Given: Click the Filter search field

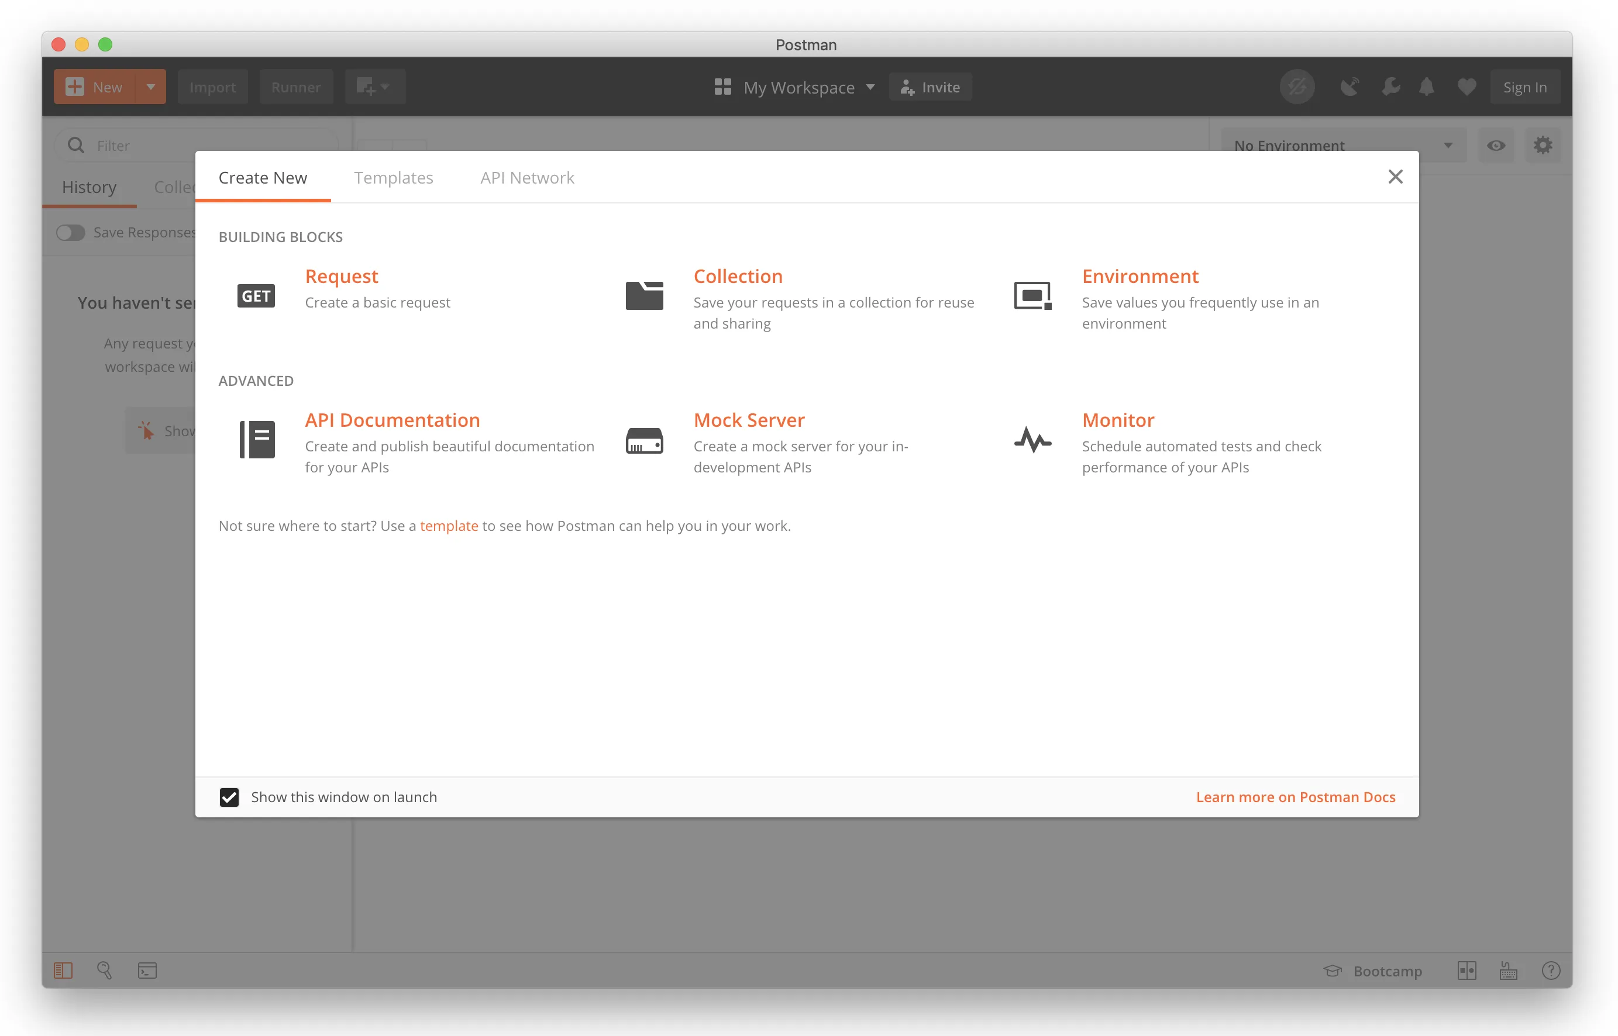Looking at the screenshot, I should click(202, 146).
